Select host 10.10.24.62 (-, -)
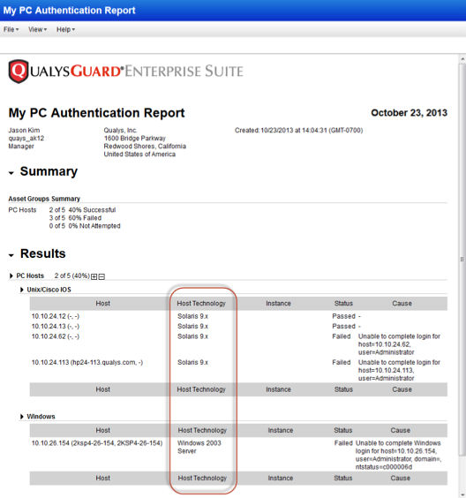Viewport: 466px width, 498px height. tap(56, 336)
